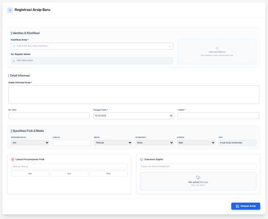Click the Indeks input field
Viewport: 268px width, 219px height.
click(x=218, y=116)
